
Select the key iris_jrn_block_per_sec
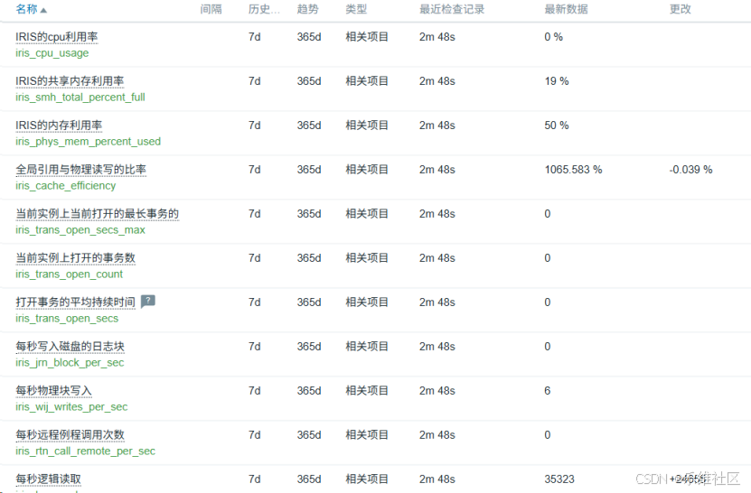tap(70, 363)
